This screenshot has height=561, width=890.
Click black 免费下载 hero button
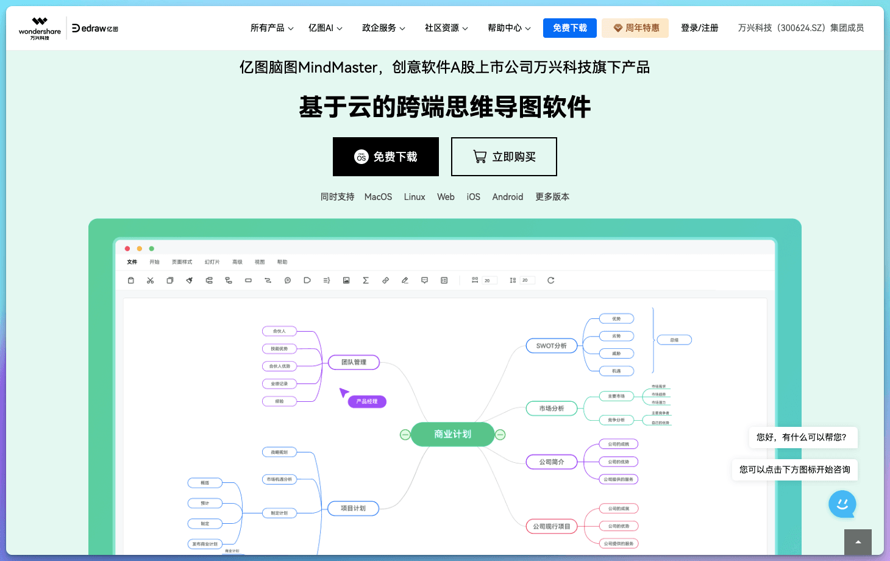[386, 157]
